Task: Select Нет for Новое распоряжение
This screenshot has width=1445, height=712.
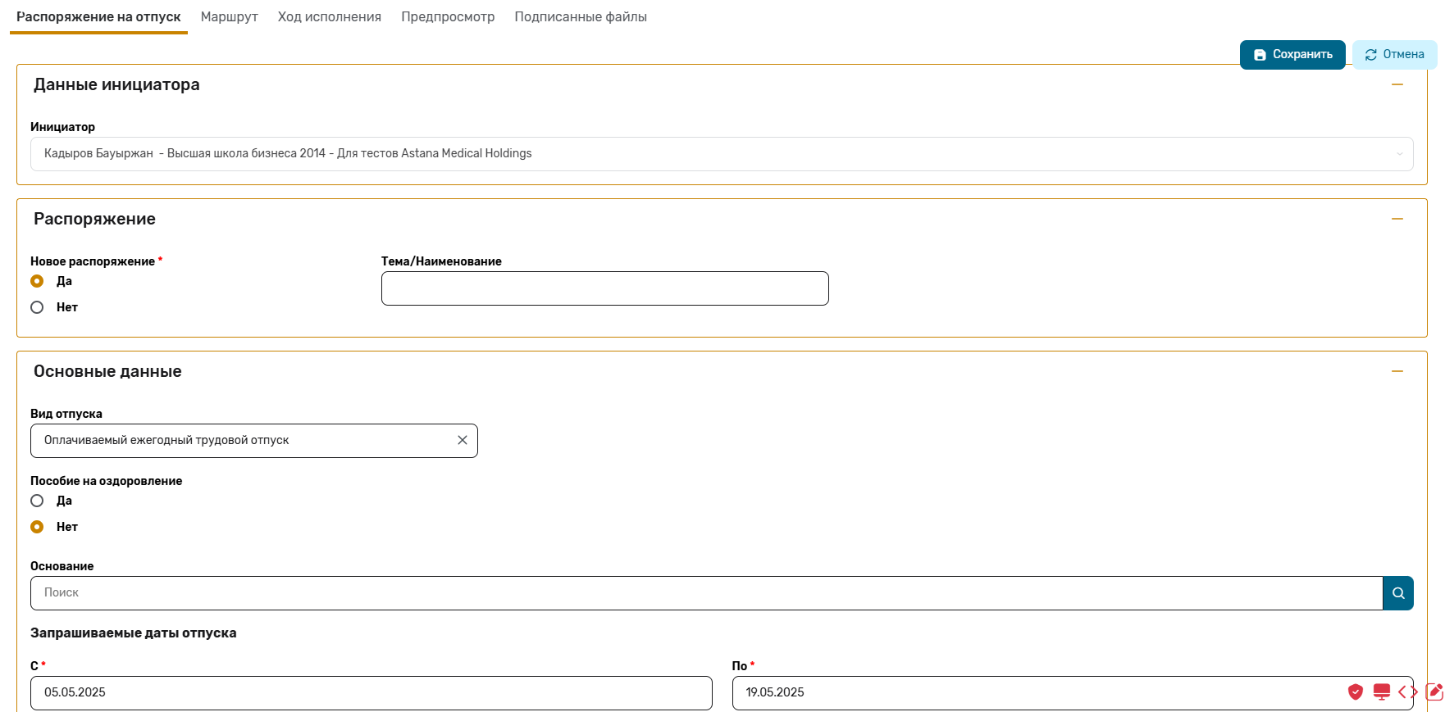Action: 37,307
